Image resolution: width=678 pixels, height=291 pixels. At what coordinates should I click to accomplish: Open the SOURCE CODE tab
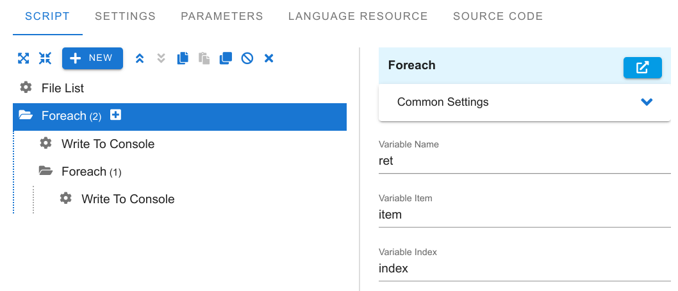click(498, 17)
